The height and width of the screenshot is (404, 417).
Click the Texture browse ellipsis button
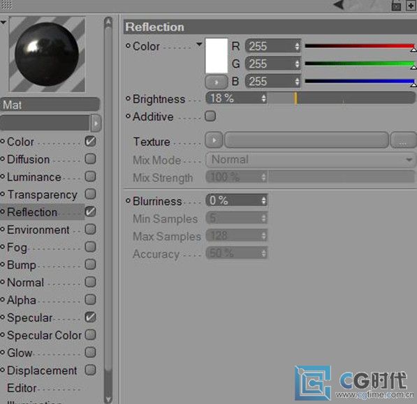[403, 140]
